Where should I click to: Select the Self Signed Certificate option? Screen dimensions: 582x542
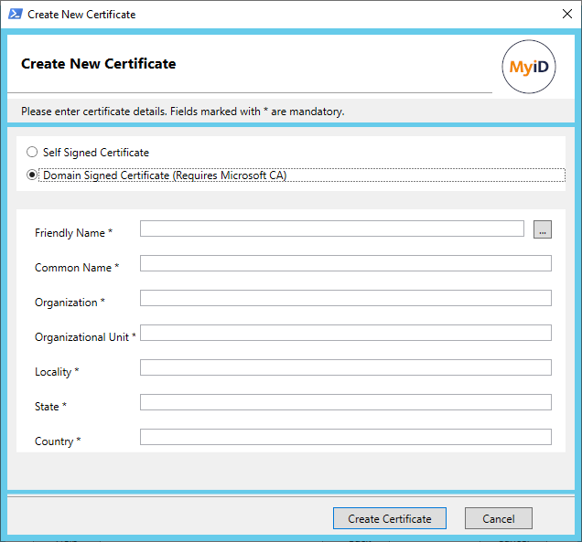(32, 153)
